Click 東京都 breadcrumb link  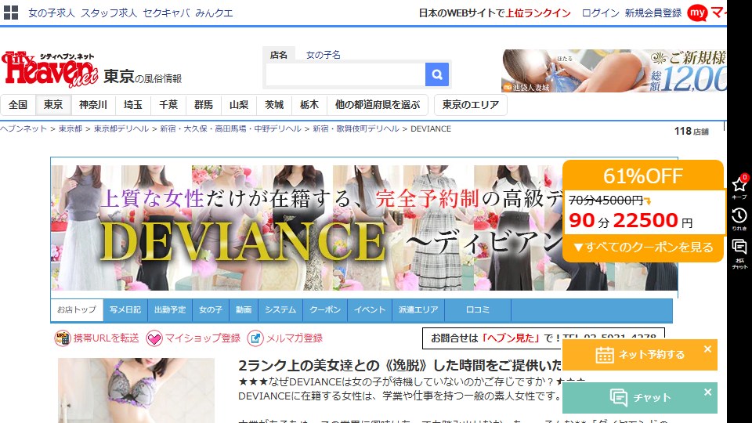70,128
